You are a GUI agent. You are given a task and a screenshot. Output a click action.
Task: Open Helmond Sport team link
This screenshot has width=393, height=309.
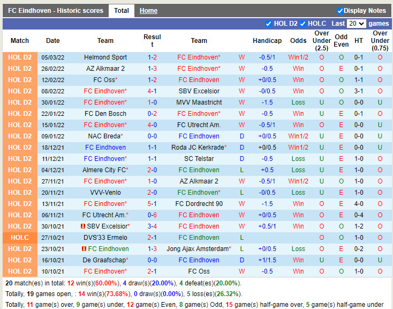[x=105, y=57]
